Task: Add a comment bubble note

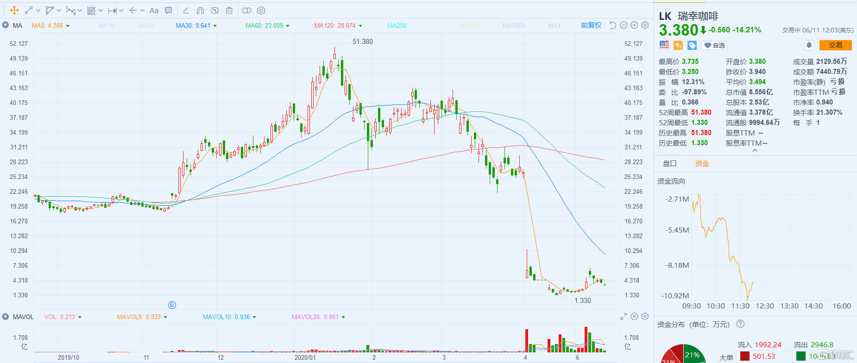Action: click(169, 10)
